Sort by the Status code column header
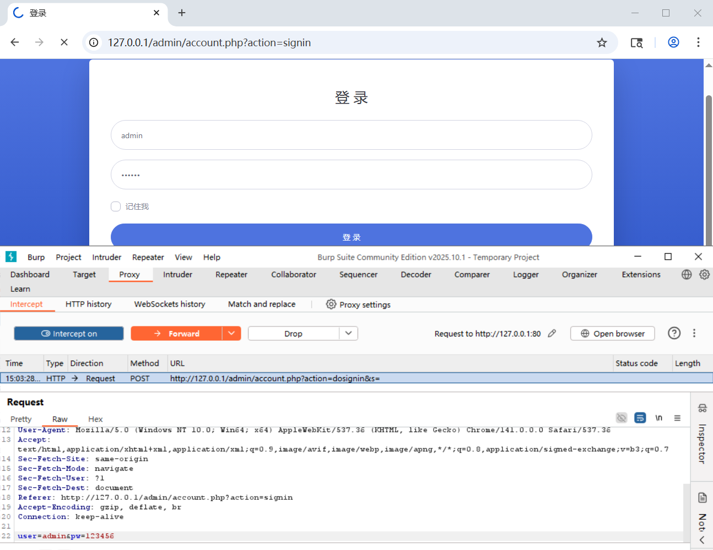The height and width of the screenshot is (550, 713). [642, 363]
